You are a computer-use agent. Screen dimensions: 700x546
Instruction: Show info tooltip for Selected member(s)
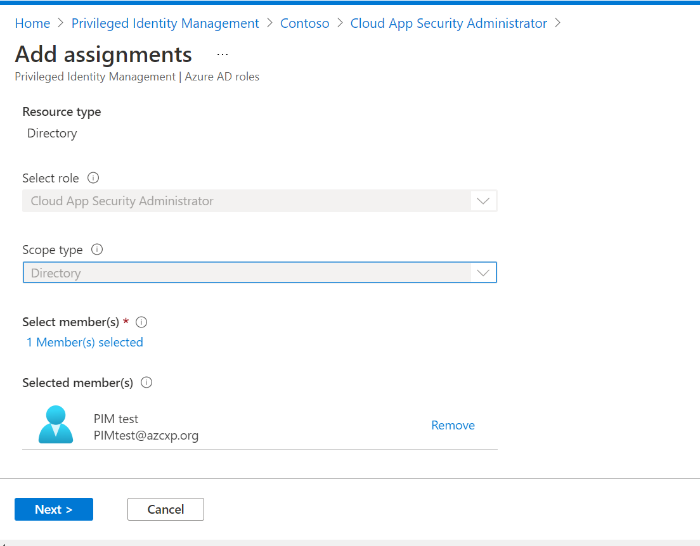(146, 383)
